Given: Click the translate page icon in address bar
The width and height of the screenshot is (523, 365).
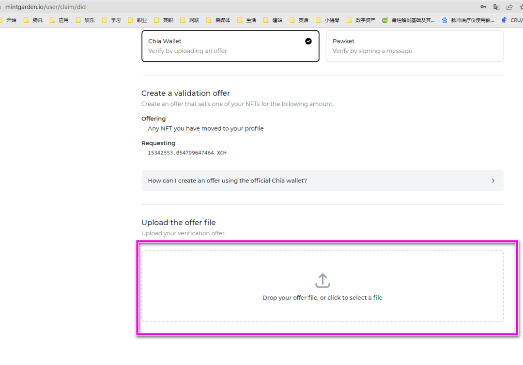Looking at the screenshot, I should 496,7.
